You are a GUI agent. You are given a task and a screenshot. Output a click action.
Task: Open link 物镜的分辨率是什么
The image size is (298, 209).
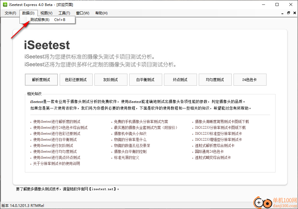tap(130, 140)
